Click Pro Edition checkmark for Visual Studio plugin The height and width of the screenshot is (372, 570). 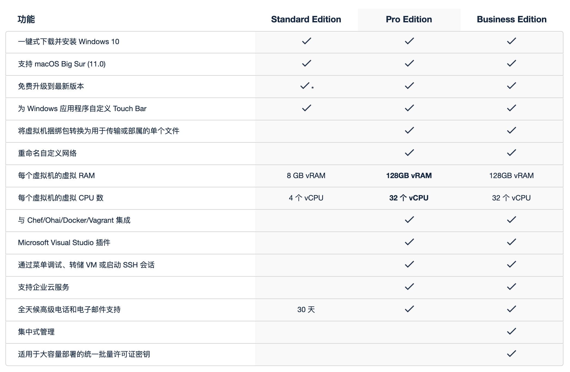409,242
